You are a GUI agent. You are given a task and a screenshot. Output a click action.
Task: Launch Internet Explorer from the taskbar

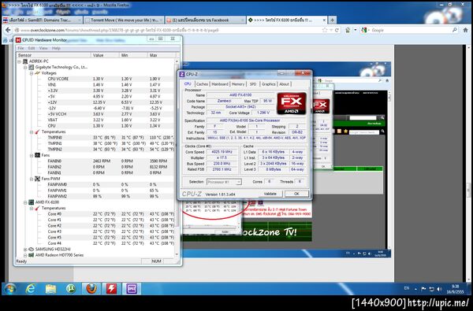[x=30, y=289]
